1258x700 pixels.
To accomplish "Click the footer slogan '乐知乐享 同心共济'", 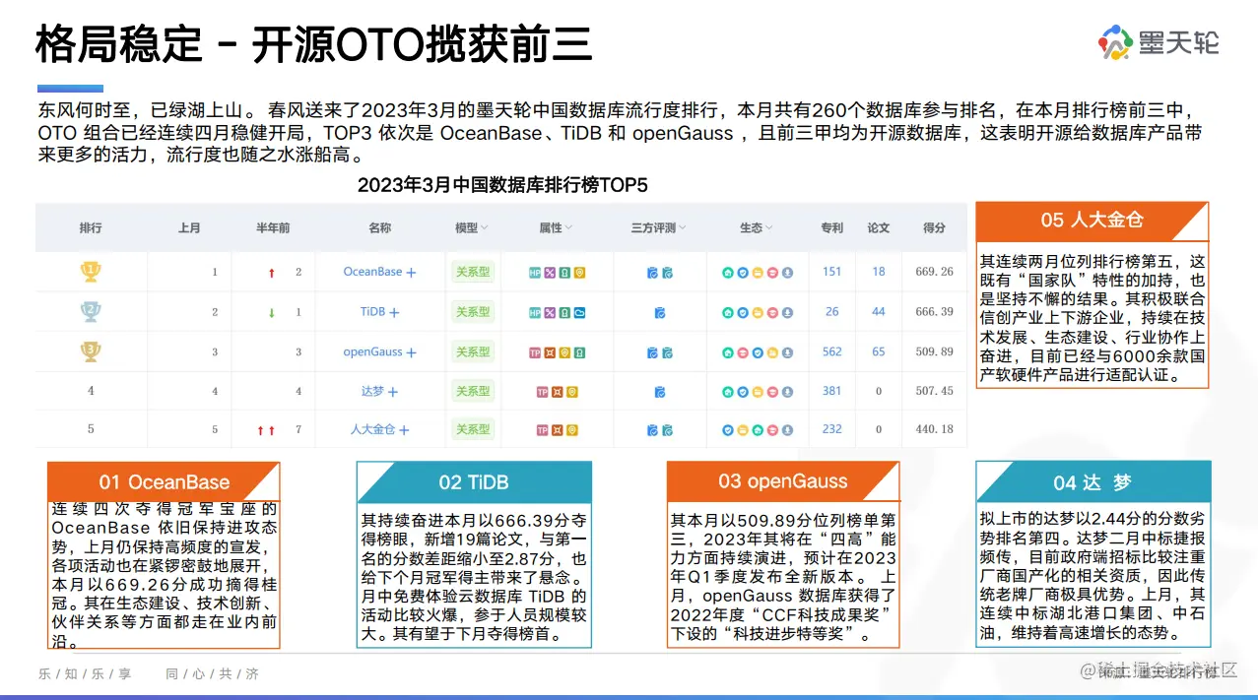I will click(149, 674).
